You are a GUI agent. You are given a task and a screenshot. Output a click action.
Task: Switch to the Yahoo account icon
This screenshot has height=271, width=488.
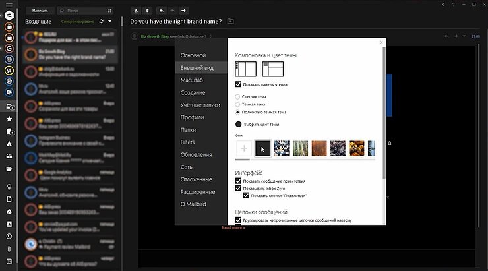[9, 71]
